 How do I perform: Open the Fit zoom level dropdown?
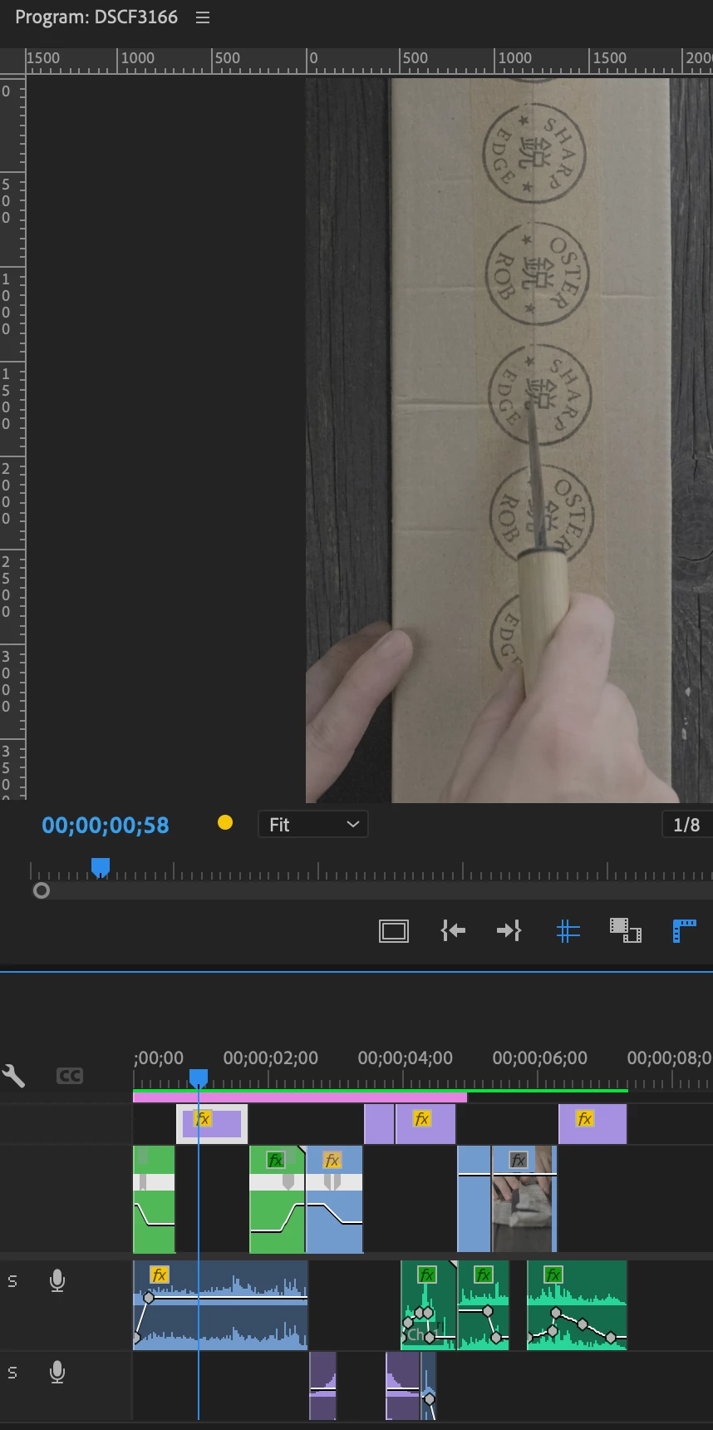coord(313,825)
